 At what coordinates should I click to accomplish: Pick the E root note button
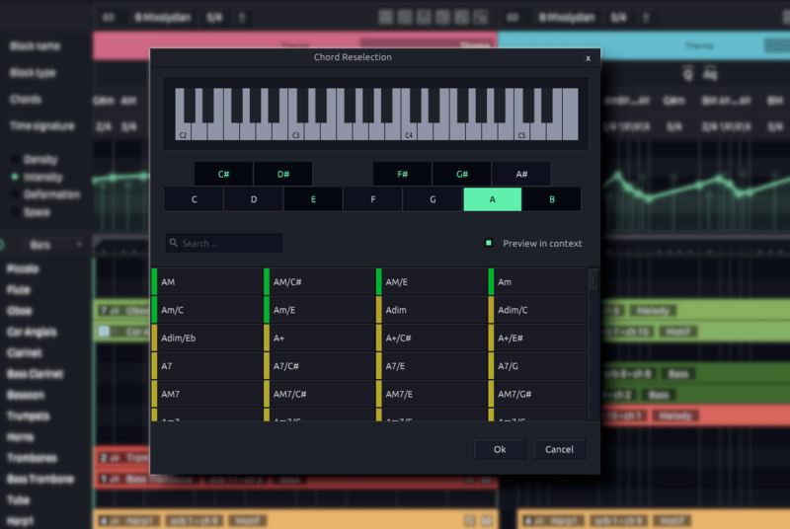(x=313, y=199)
